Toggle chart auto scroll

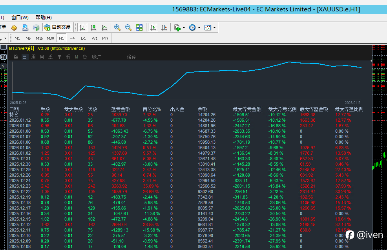(153, 27)
